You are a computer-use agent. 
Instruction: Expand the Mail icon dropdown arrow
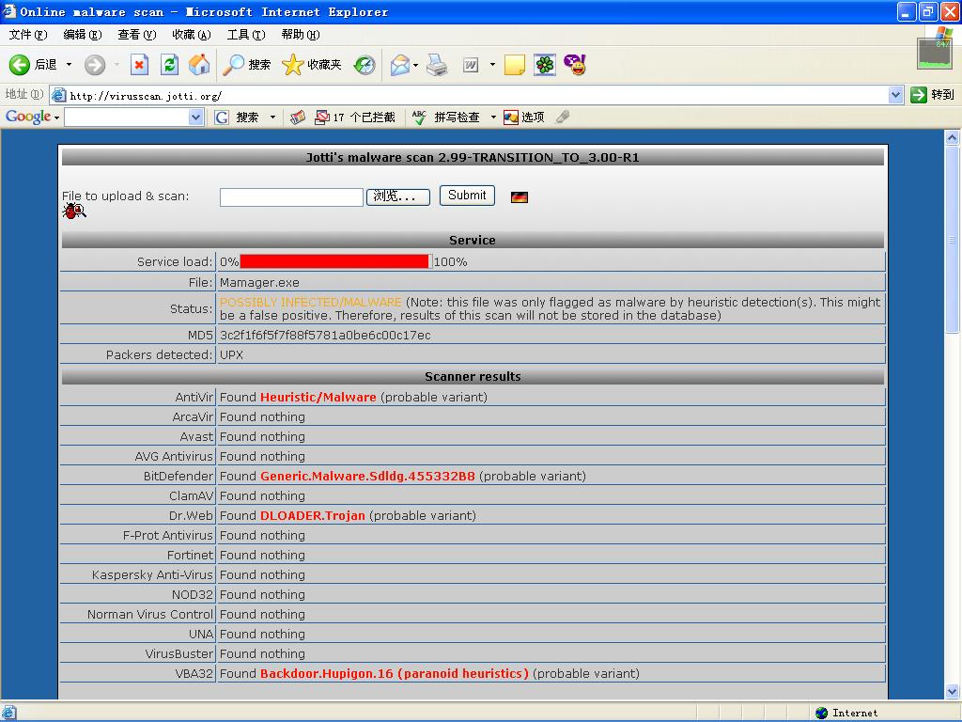coord(415,65)
